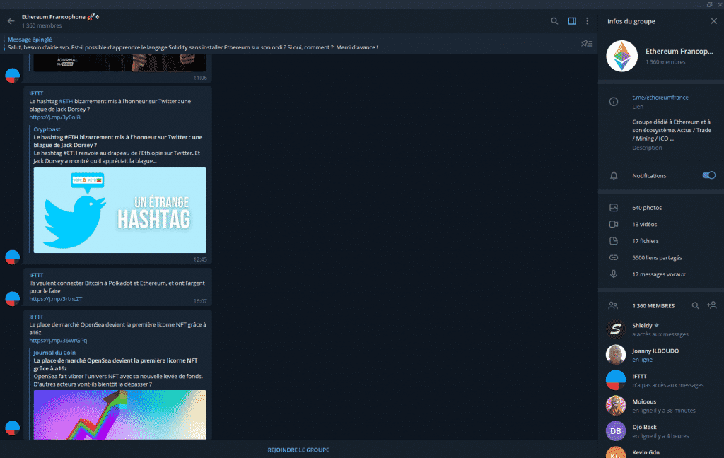Open the 640 photos media section
Image resolution: width=724 pixels, height=458 pixels.
pos(647,208)
